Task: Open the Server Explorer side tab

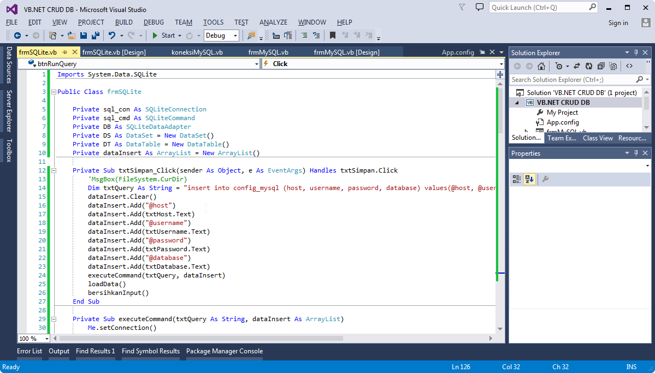Action: click(9, 111)
